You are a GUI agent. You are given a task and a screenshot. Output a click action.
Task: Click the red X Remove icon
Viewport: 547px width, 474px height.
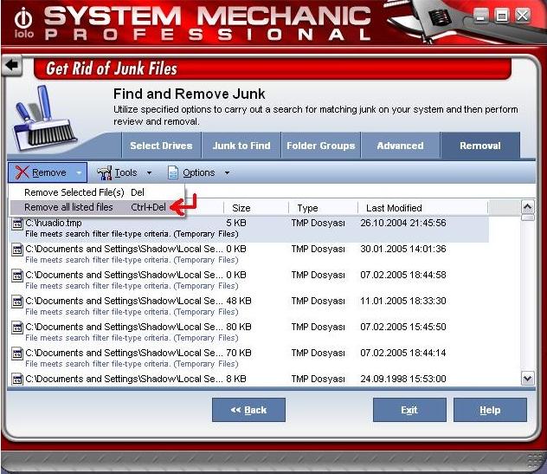tap(22, 172)
